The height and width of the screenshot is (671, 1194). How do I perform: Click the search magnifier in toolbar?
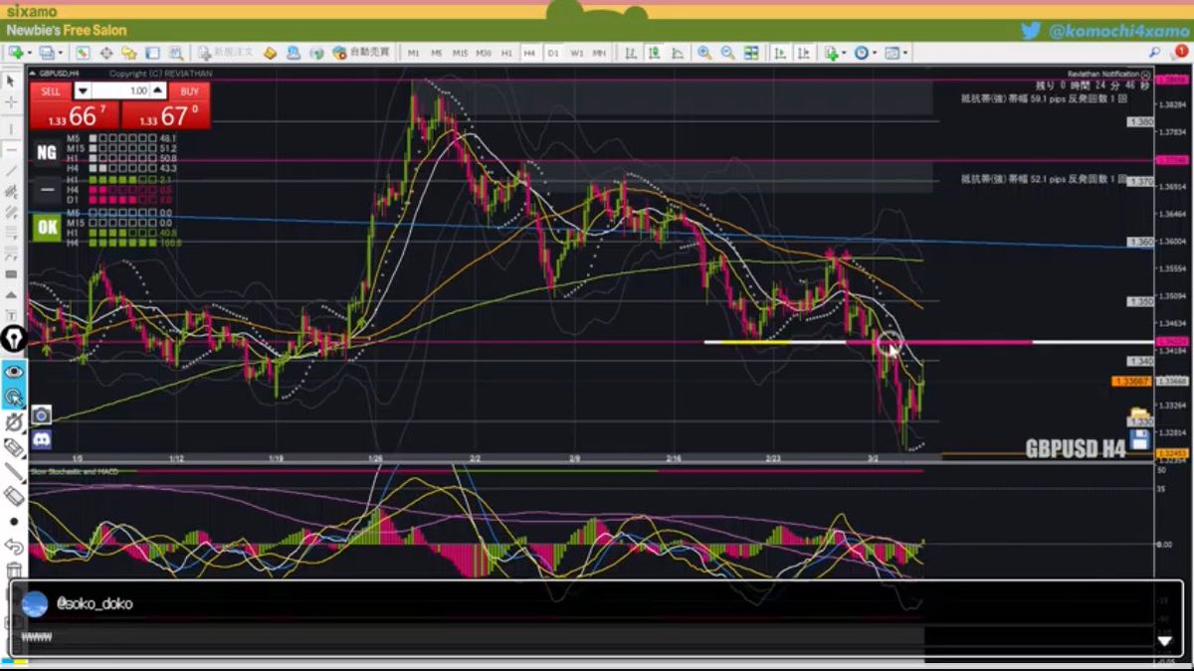click(1155, 52)
